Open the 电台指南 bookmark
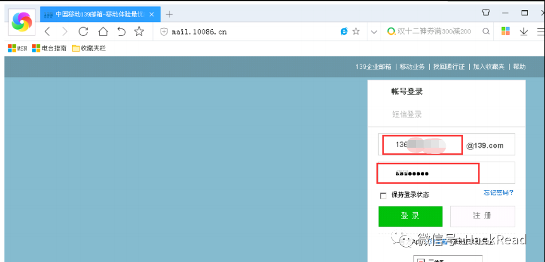Image resolution: width=545 pixels, height=262 pixels. [49, 49]
